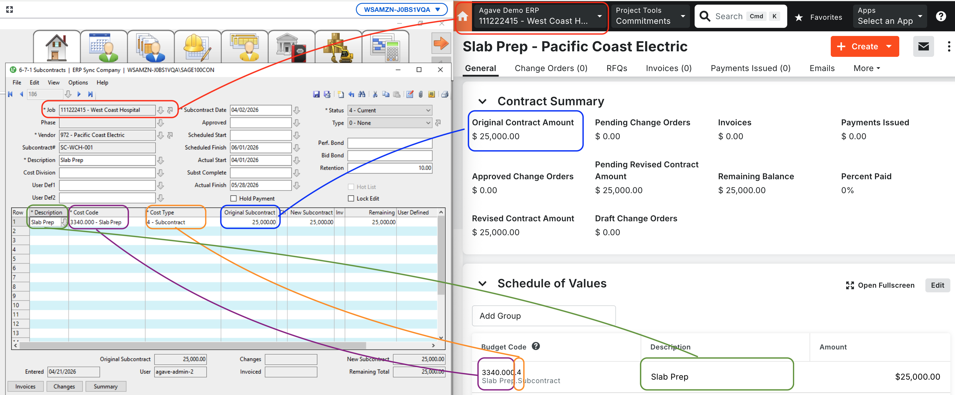Screen dimensions: 955x395
Task: Switch to Change Orders (0) tab
Action: coord(551,68)
